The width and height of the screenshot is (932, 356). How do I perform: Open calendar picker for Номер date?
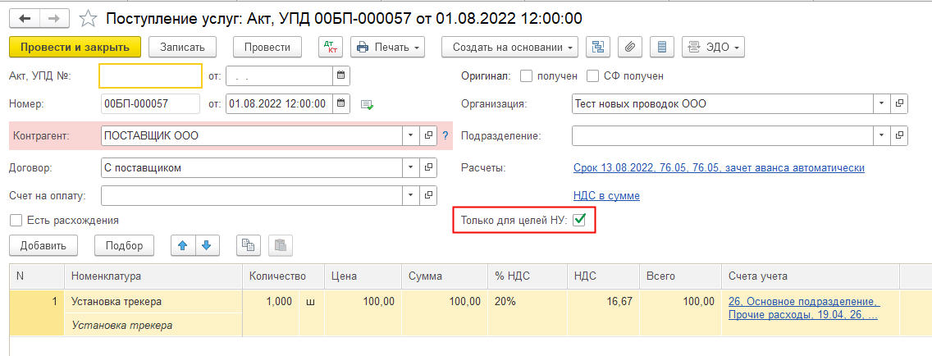tap(341, 104)
